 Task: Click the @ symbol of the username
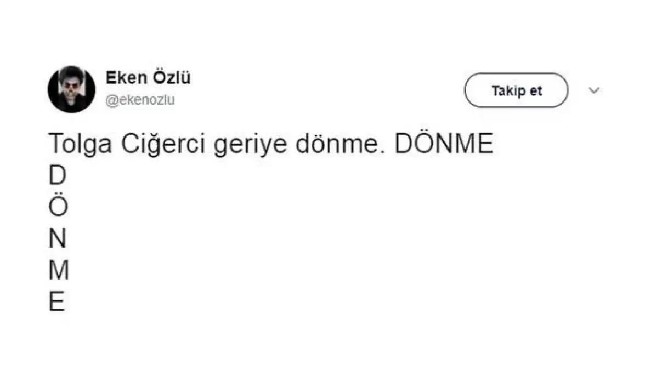pyautogui.click(x=109, y=101)
